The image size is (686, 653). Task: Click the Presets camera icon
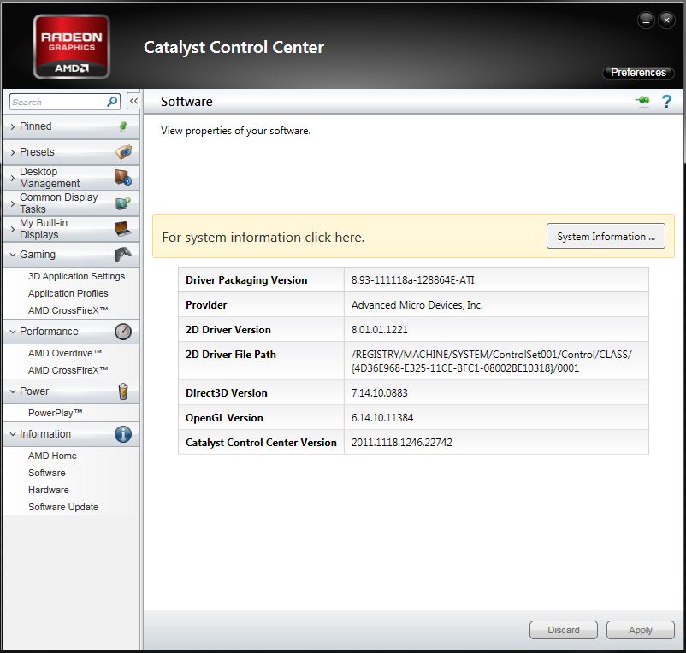(x=123, y=151)
